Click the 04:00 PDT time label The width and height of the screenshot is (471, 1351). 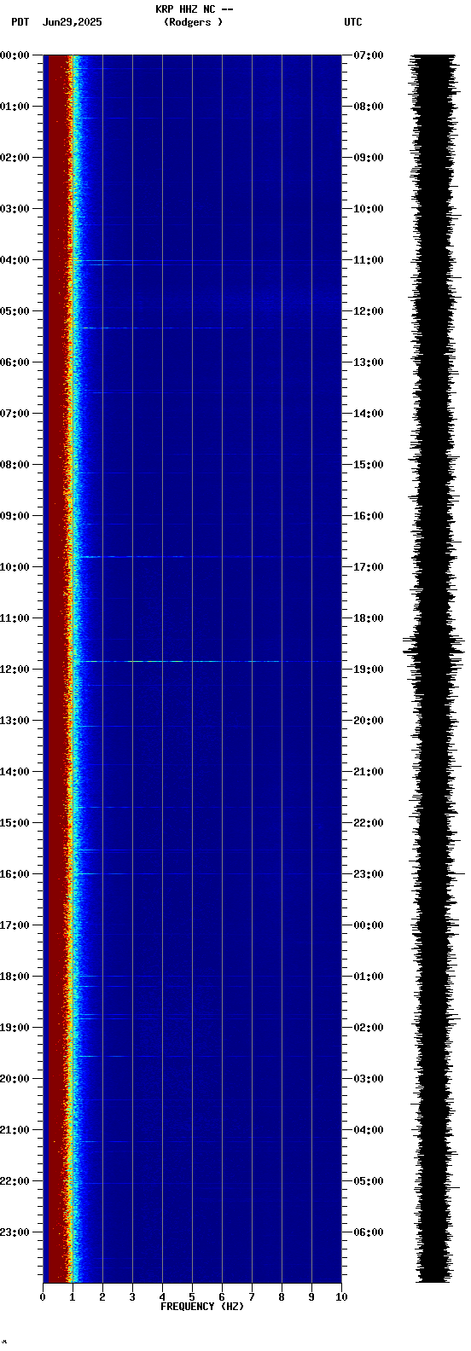tap(15, 260)
